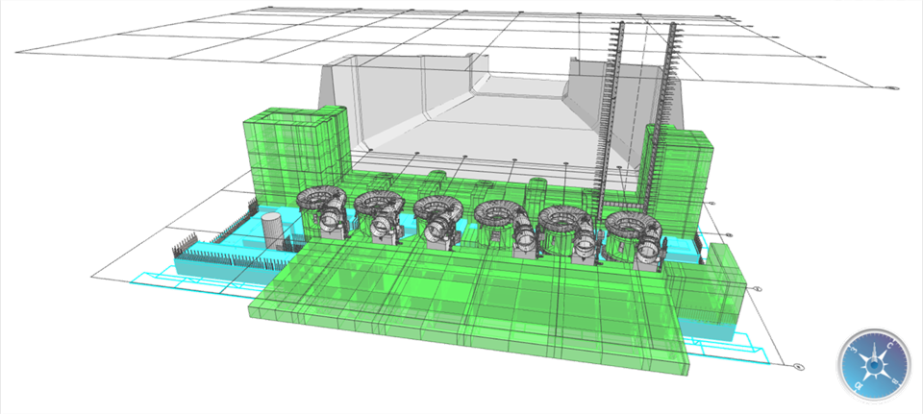
Task: Select the white cylindrical tank
Action: point(274,231)
